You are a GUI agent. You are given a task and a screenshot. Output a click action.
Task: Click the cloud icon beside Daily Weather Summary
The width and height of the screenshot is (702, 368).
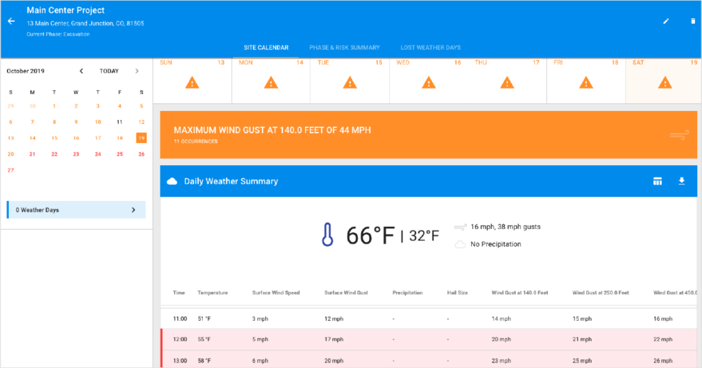click(172, 182)
